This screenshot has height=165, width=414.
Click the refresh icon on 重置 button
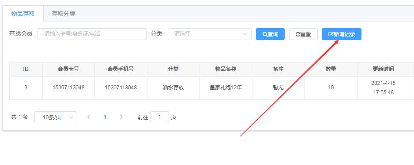pos(298,34)
